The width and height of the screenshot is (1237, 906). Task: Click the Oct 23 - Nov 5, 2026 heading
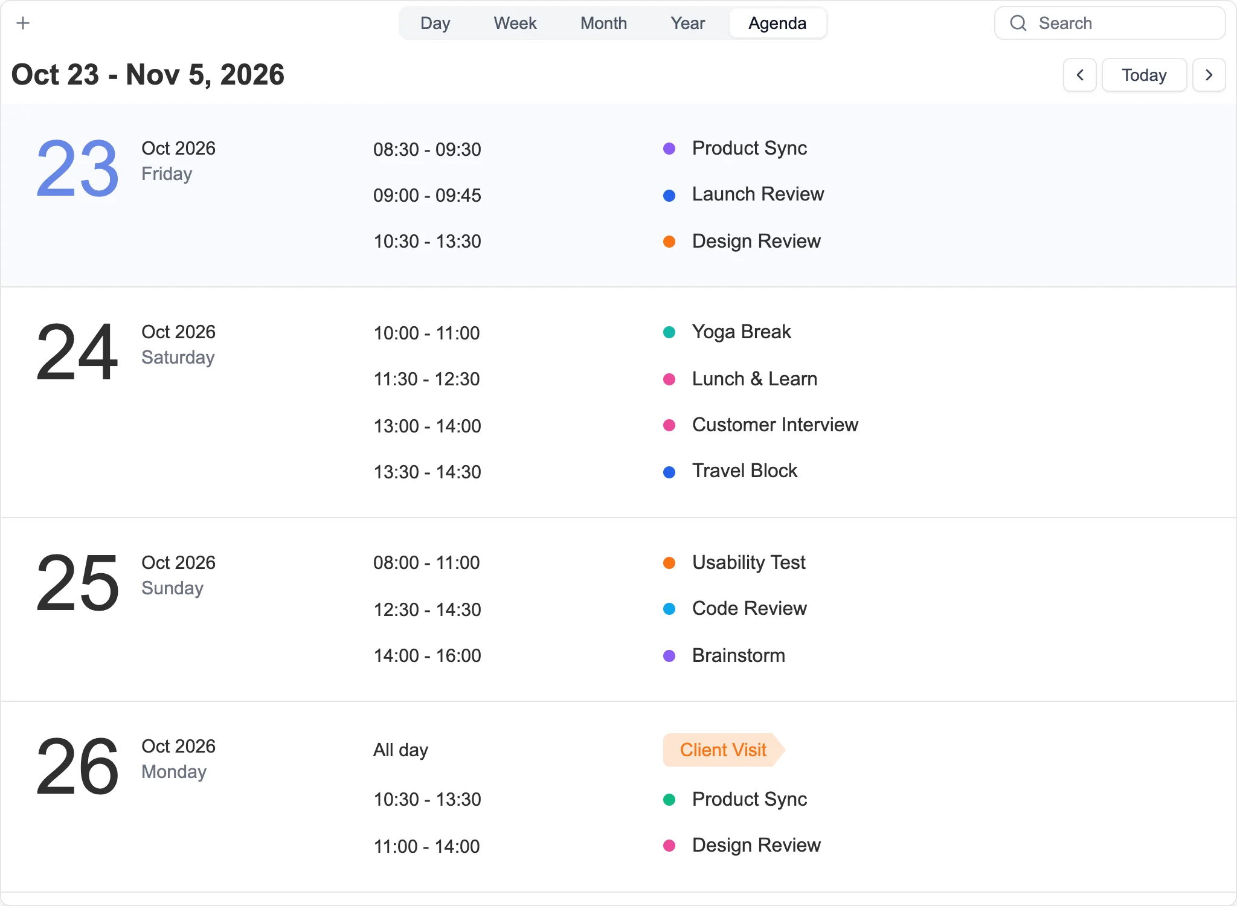pyautogui.click(x=148, y=75)
